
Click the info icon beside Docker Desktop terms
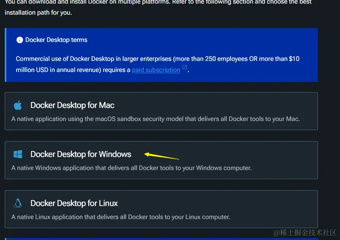pos(19,40)
